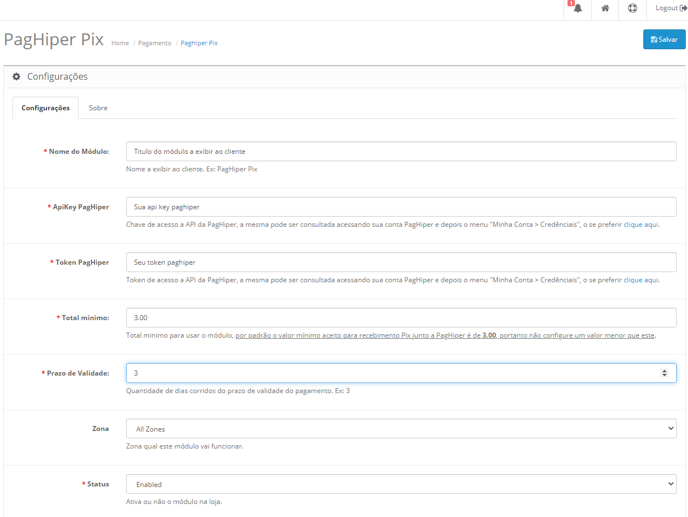
Task: Click Pagamento breadcrumb link
Action: point(154,43)
